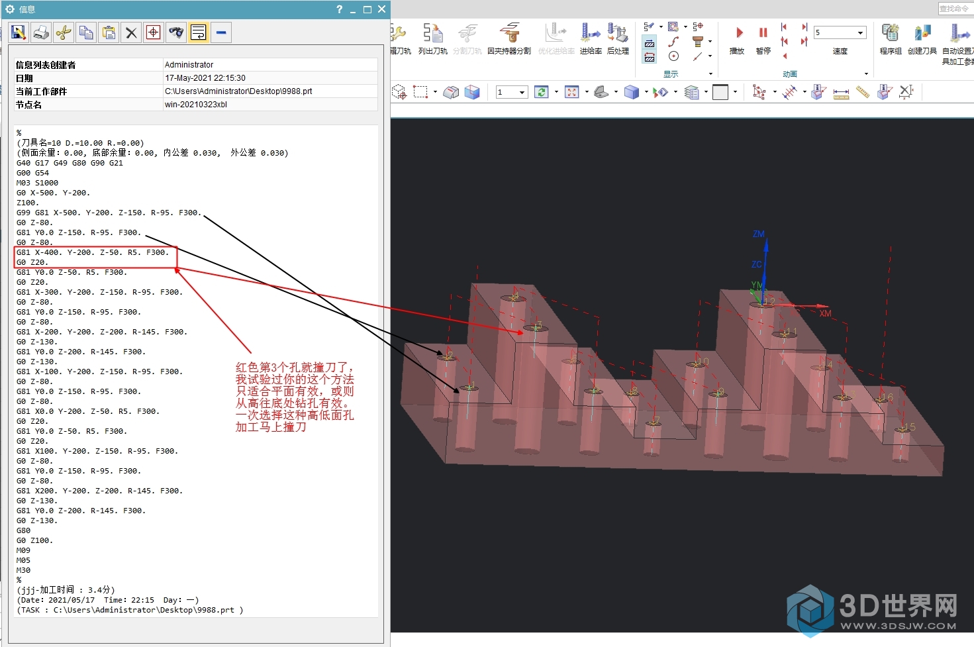The width and height of the screenshot is (974, 647).
Task: Step to next operation in animation
Action: coord(804,27)
